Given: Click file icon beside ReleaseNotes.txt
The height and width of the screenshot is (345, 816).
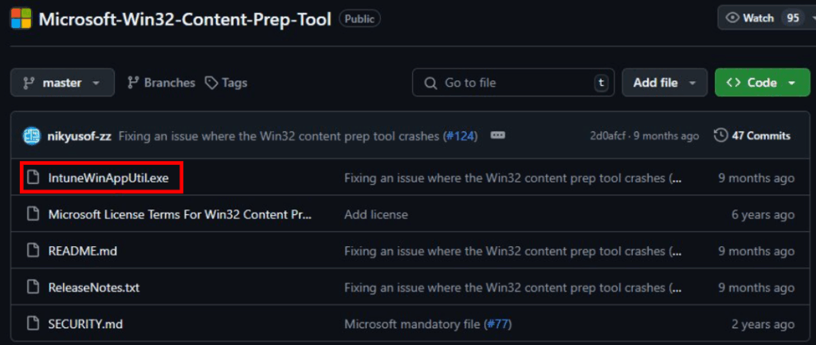Looking at the screenshot, I should [x=33, y=288].
